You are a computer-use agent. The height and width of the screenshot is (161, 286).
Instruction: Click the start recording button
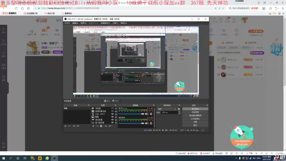click(x=195, y=112)
